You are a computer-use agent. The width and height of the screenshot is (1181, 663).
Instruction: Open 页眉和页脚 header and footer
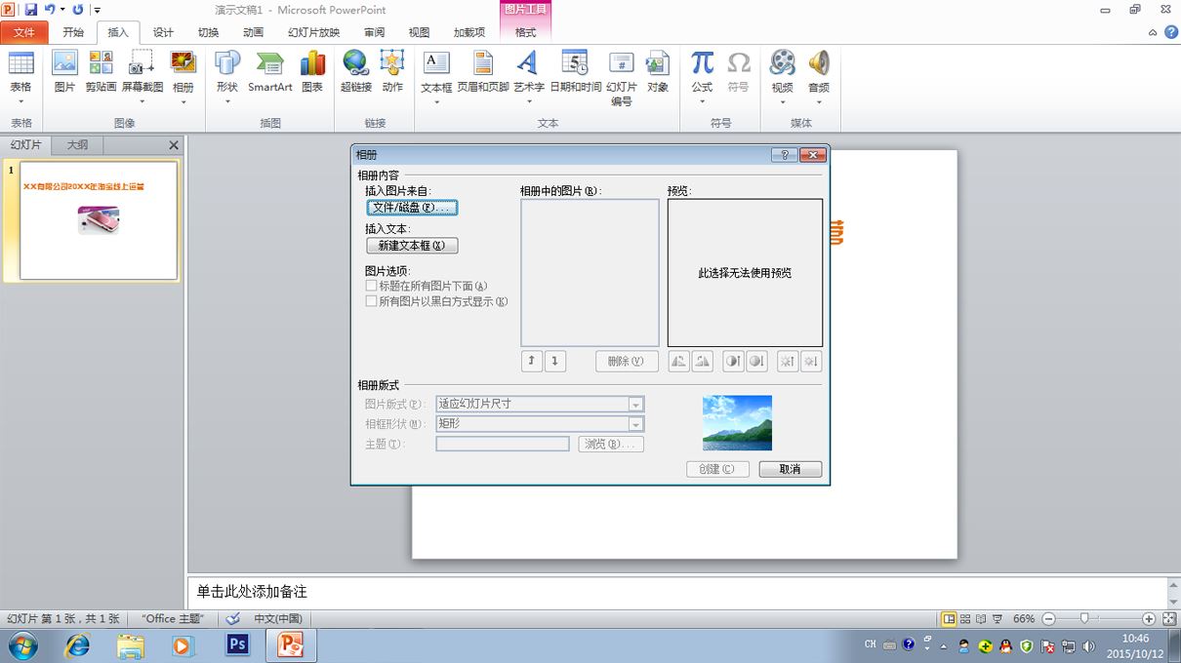click(x=483, y=64)
